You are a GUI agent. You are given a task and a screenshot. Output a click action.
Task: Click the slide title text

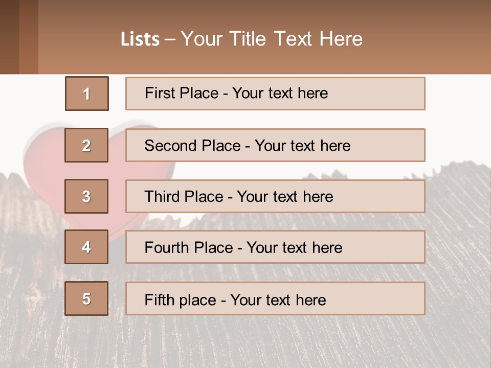click(241, 39)
